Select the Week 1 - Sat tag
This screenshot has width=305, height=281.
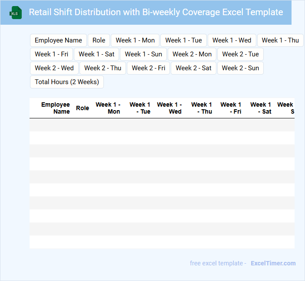[x=96, y=54]
